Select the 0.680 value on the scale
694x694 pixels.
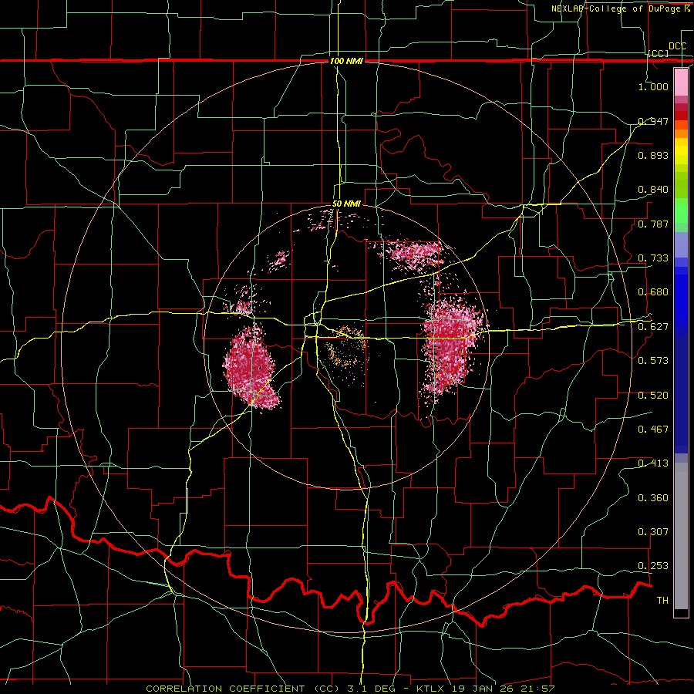click(x=653, y=292)
